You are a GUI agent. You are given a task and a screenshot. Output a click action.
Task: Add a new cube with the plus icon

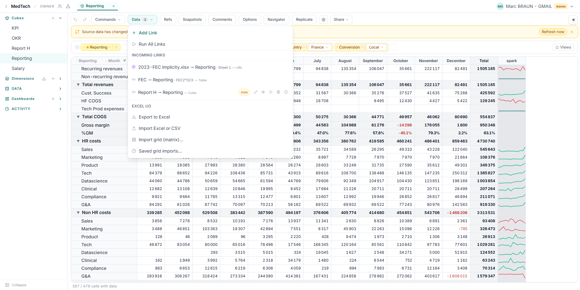(53, 18)
